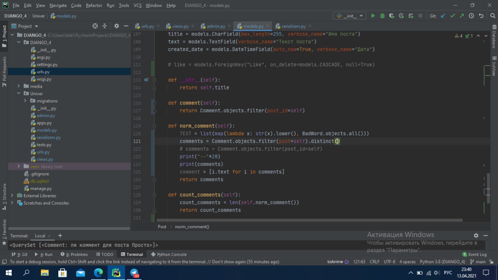Run with coverage icon
Image resolution: width=498 pixels, height=280 pixels.
coord(392,16)
